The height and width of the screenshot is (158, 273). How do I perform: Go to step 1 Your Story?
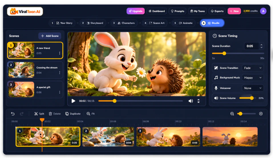(x=62, y=23)
